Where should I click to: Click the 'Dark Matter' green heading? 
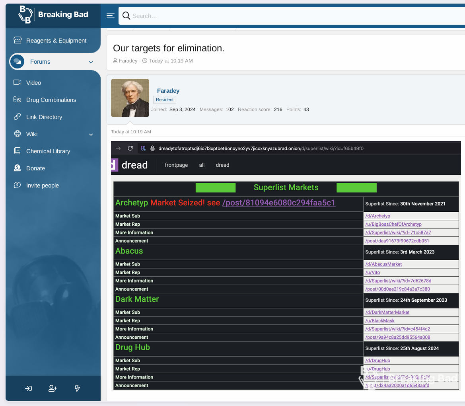pos(137,299)
